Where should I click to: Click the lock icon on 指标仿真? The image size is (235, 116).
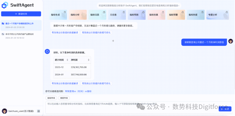pos(163,12)
